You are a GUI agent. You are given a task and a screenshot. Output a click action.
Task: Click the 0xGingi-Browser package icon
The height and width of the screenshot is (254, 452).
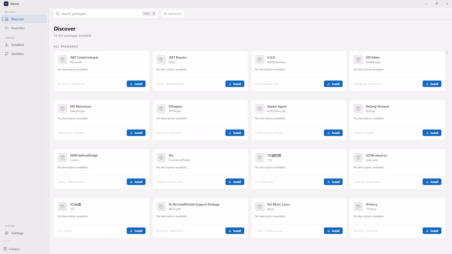coord(358,109)
